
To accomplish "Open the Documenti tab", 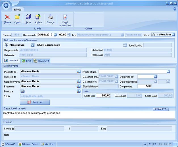I will pos(41,61).
